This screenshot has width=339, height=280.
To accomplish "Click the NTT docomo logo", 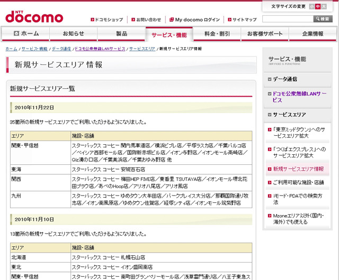I will tap(34, 16).
